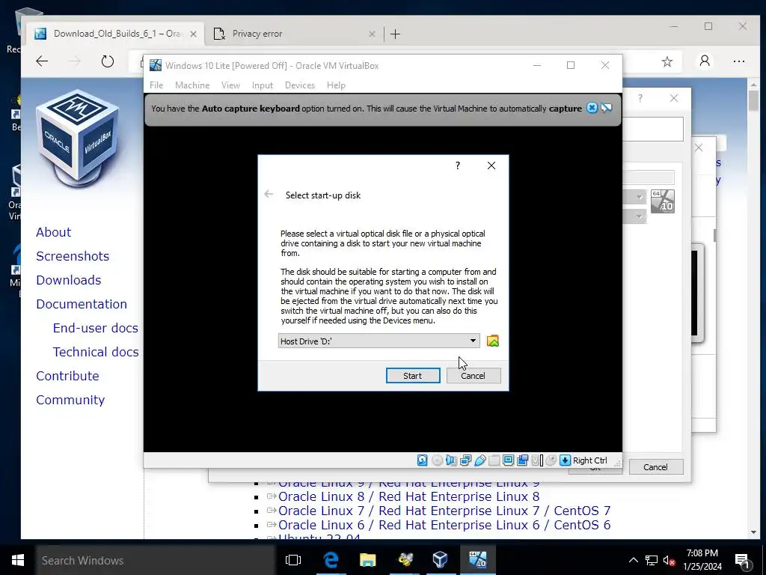Open Edge from the taskbar
The width and height of the screenshot is (766, 575).
(x=331, y=560)
